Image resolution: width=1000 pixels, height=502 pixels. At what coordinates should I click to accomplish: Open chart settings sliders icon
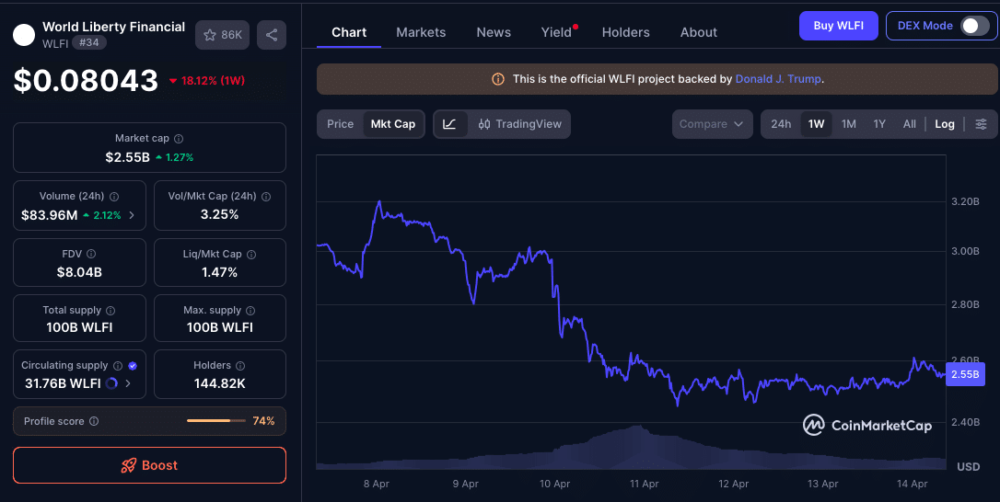(x=981, y=124)
